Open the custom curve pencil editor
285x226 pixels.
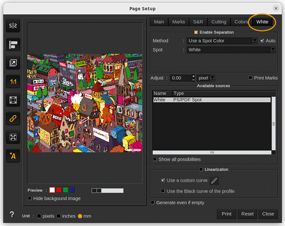(x=214, y=180)
